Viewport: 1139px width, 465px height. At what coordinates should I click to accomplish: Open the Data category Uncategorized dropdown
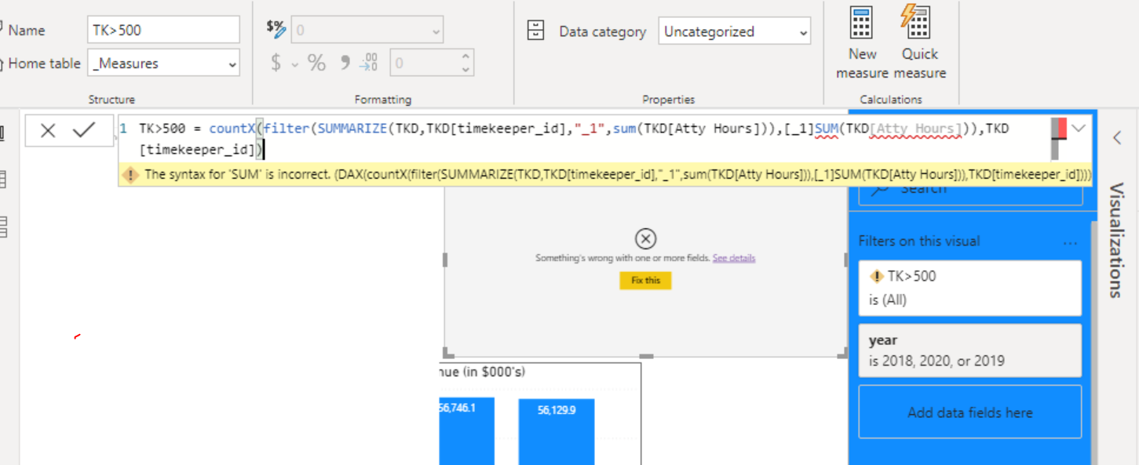[735, 31]
